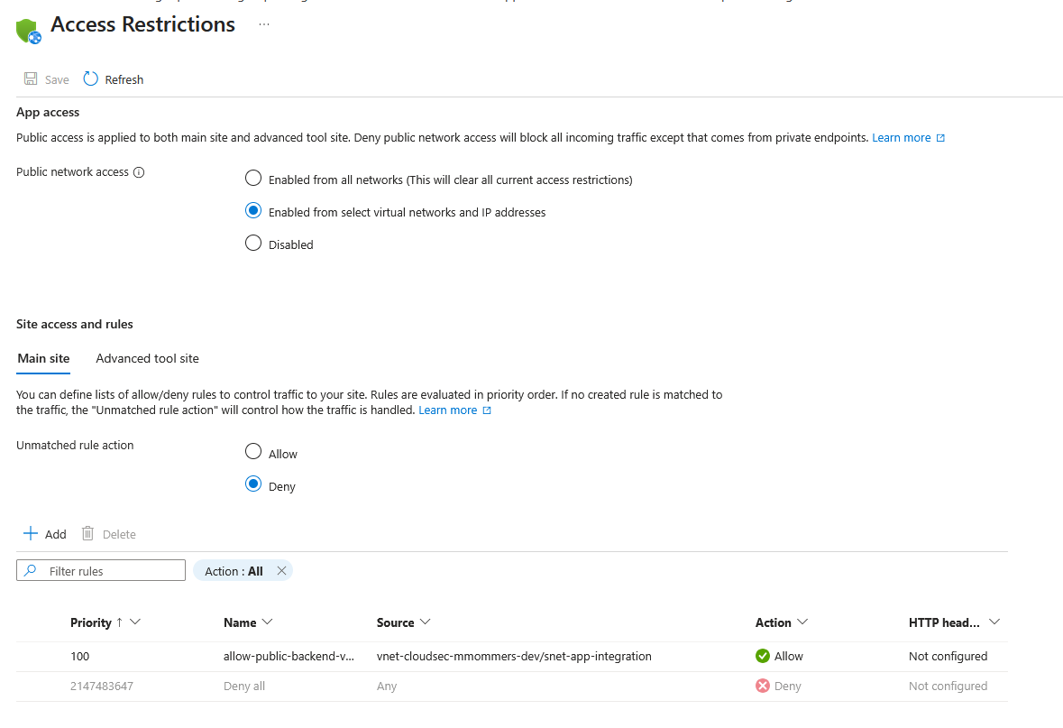Click the 2147483647 priority cell
The image size is (1063, 728).
click(x=102, y=687)
